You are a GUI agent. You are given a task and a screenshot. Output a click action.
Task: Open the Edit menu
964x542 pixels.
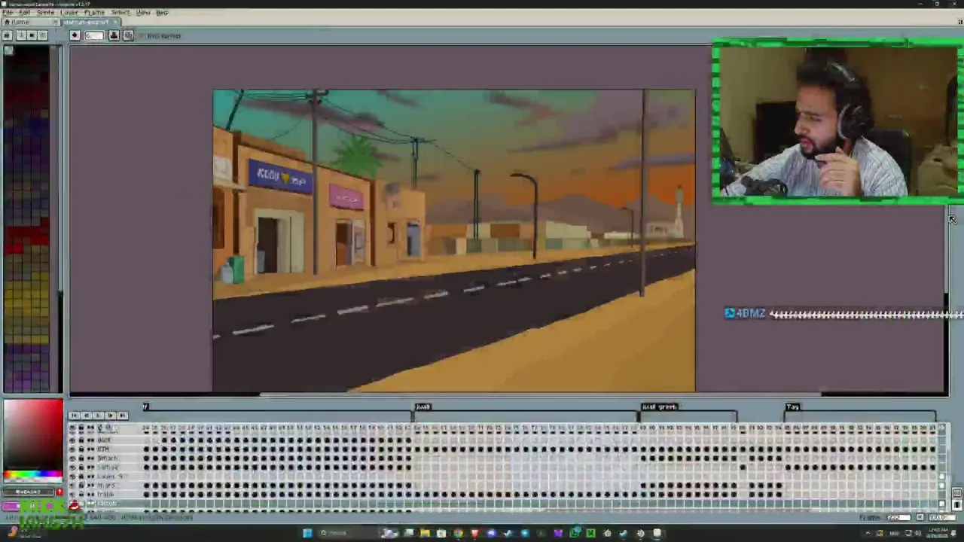click(25, 13)
